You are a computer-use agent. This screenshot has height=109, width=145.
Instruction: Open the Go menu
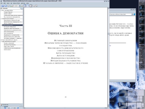click(x=11, y=3)
